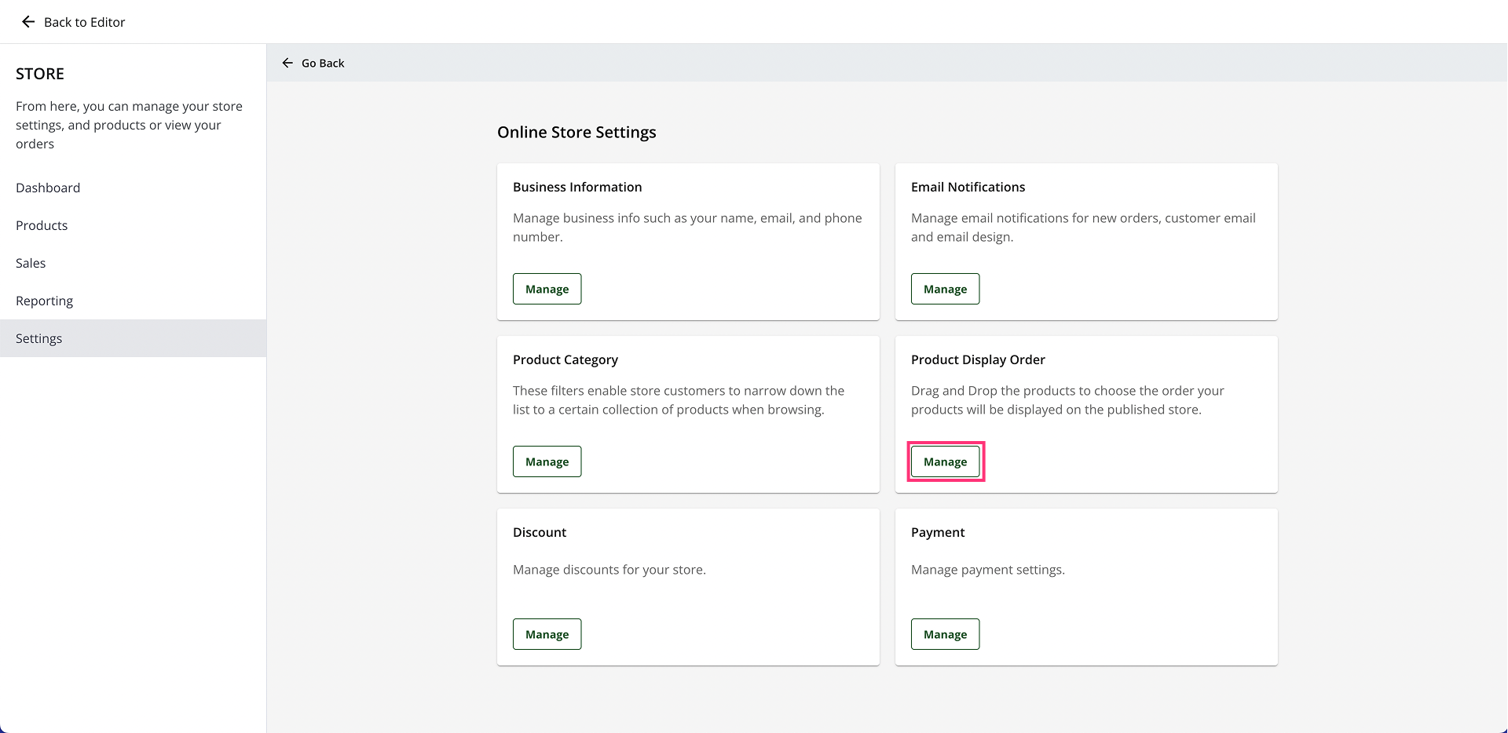
Task: Click the Go Back link text
Action: point(323,63)
